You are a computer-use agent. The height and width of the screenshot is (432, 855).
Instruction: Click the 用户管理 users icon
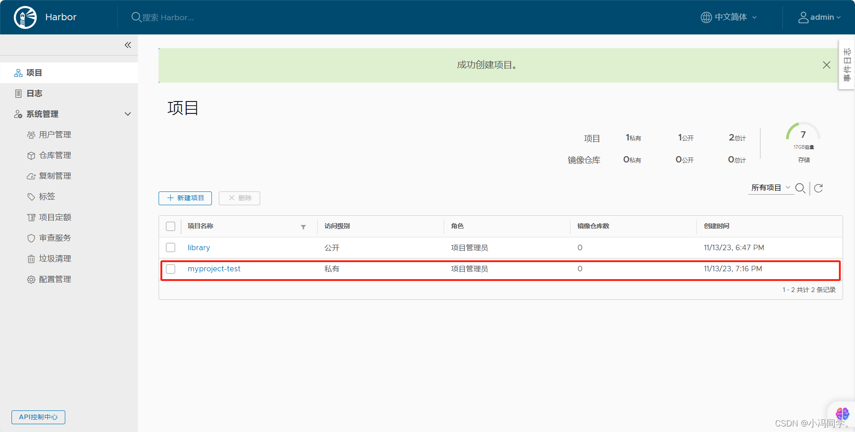(31, 135)
